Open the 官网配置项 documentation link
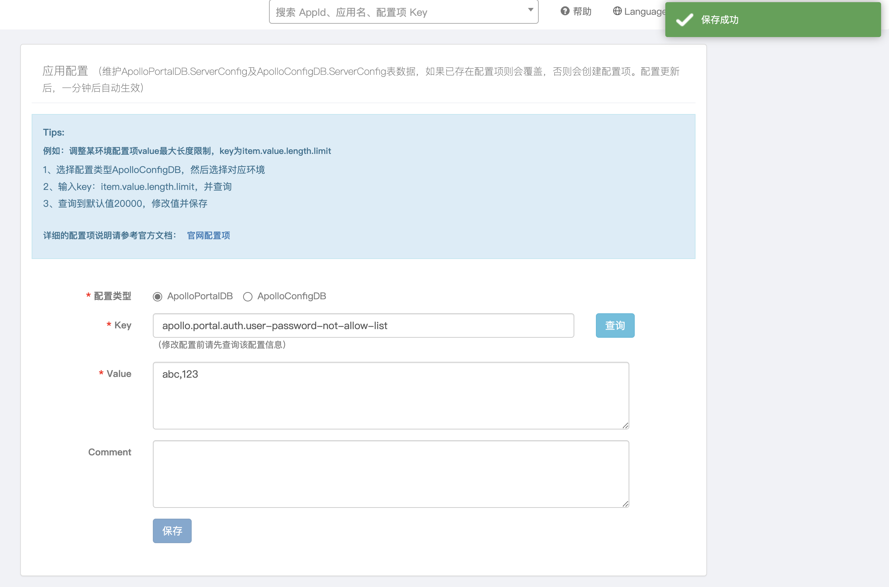 pyautogui.click(x=209, y=236)
